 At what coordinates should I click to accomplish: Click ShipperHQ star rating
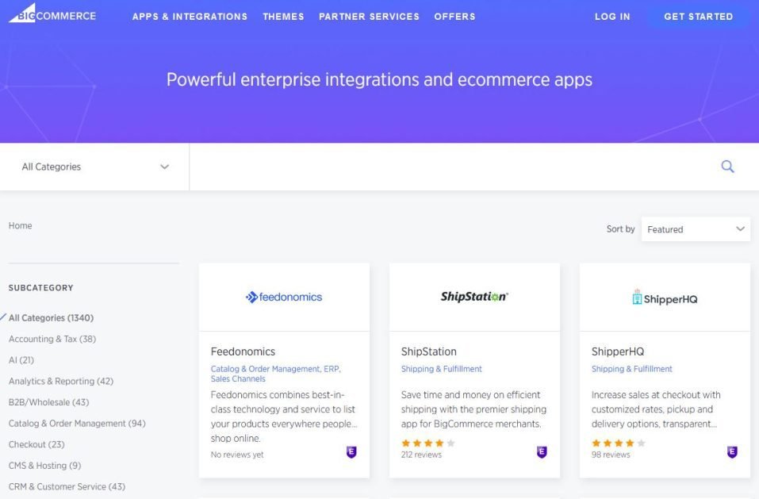coord(618,443)
